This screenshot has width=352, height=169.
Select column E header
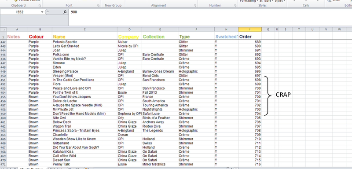pyautogui.click(x=160, y=29)
